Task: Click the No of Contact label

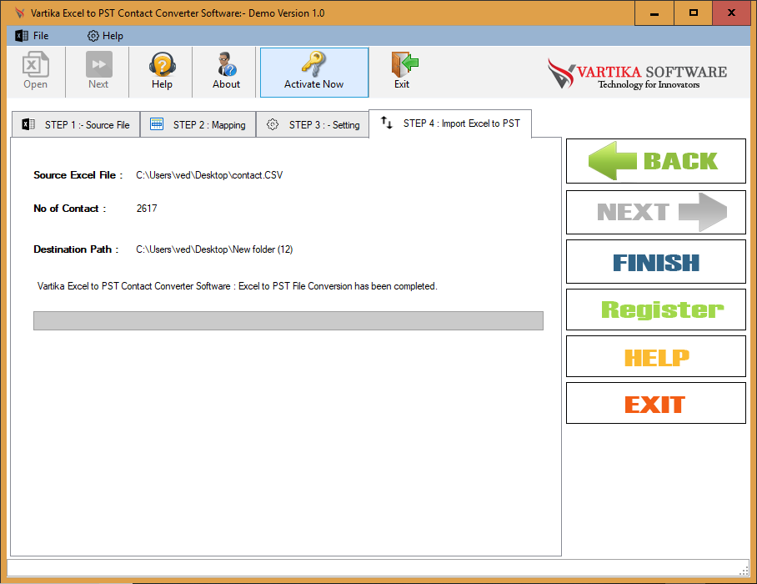Action: (69, 209)
